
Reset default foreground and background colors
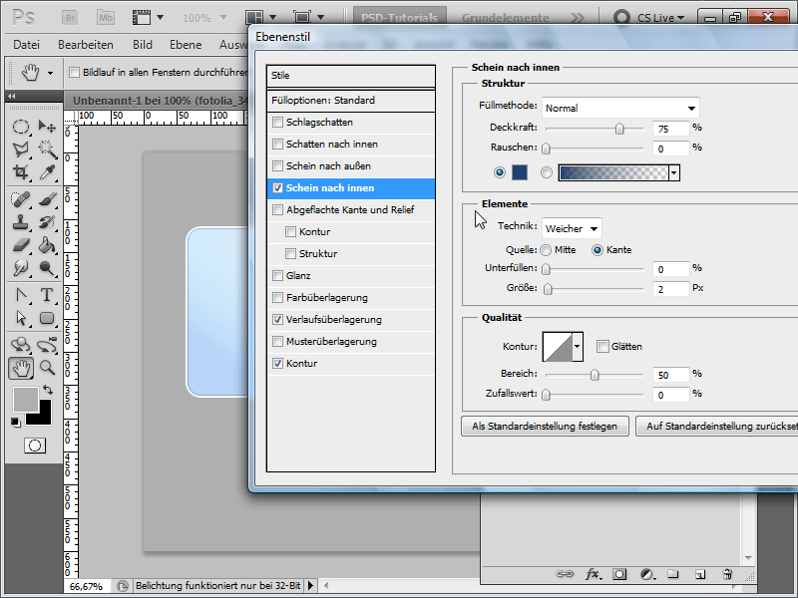click(15, 422)
